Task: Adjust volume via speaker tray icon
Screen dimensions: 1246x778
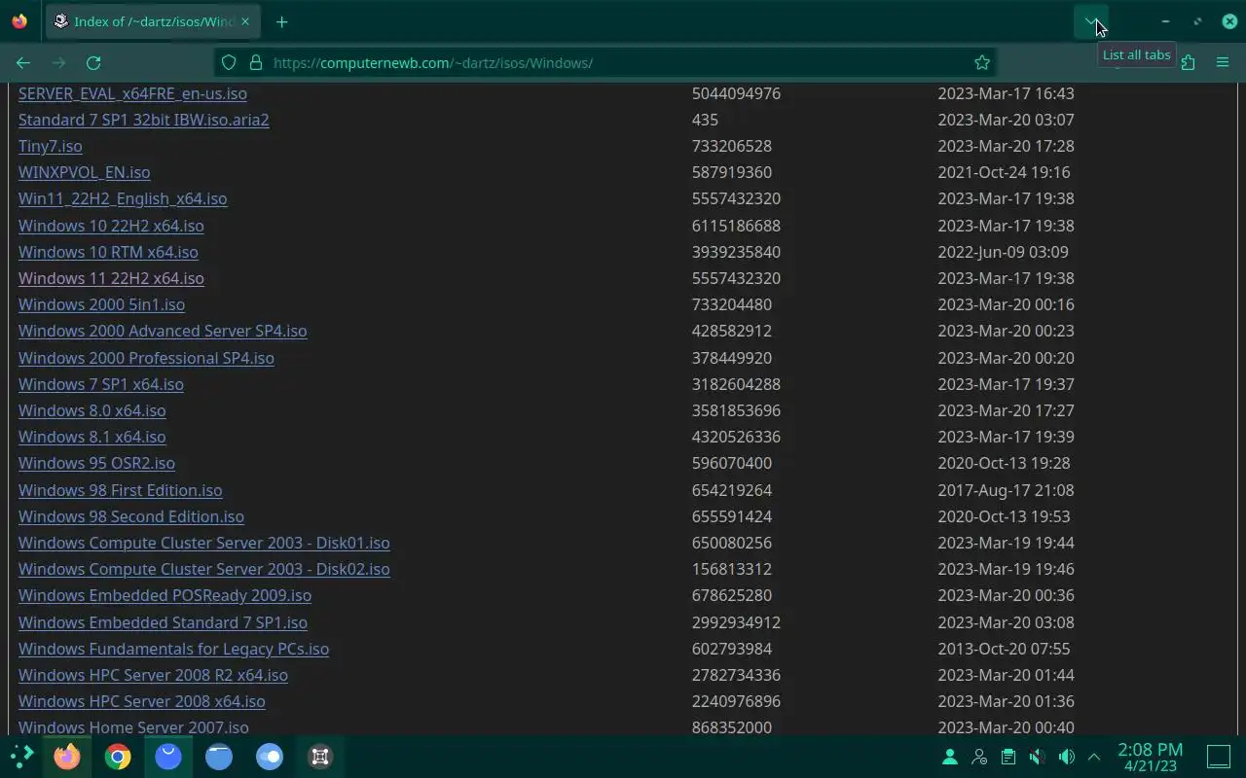Action: tap(1067, 757)
